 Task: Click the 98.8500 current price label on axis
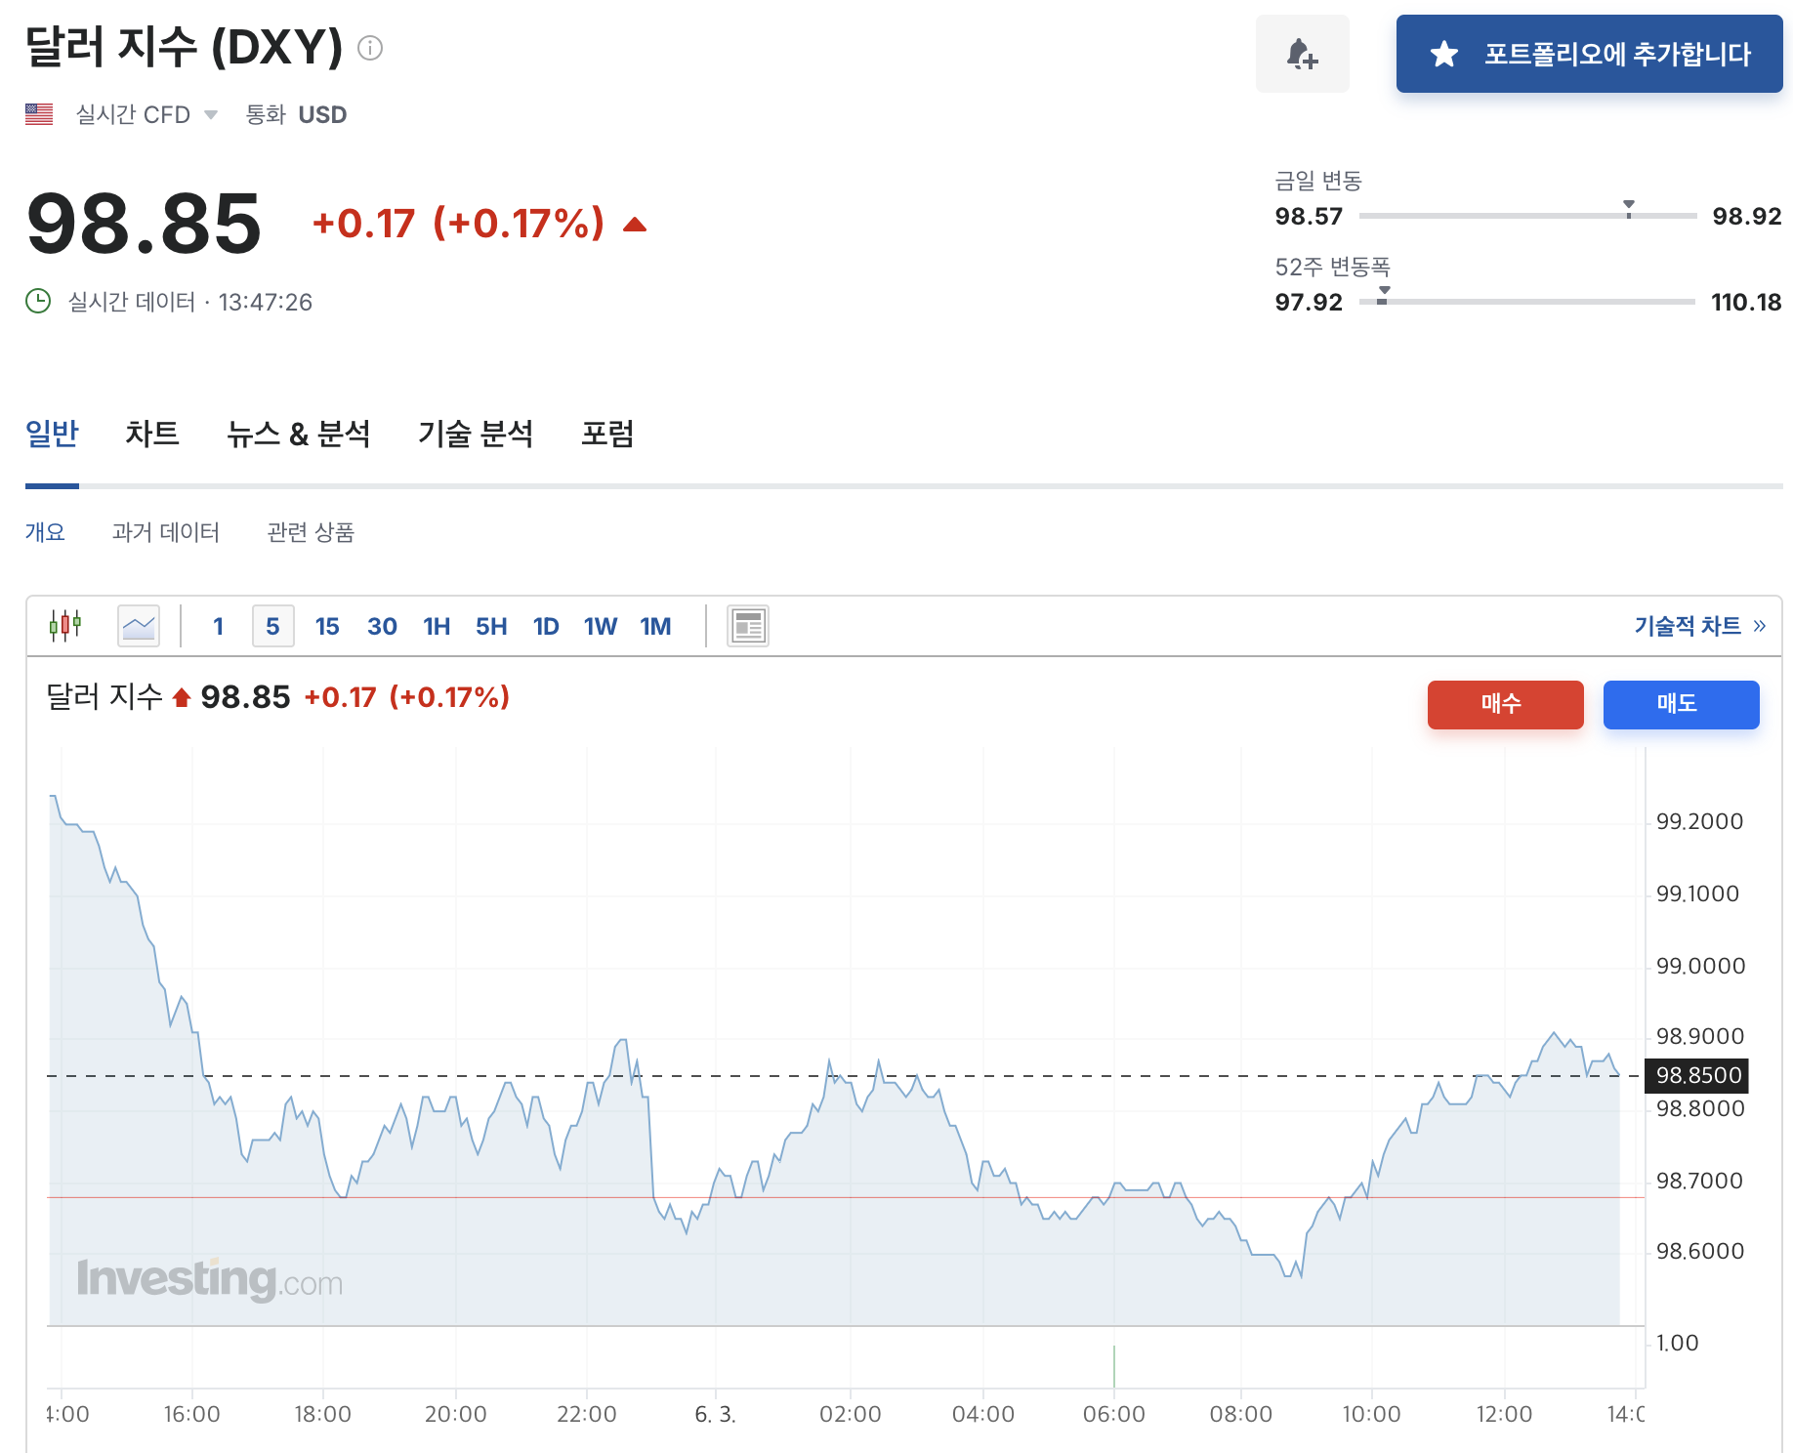coord(1697,1075)
